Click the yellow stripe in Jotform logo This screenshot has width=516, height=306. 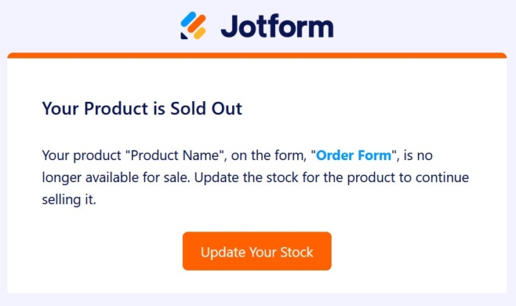[201, 32]
